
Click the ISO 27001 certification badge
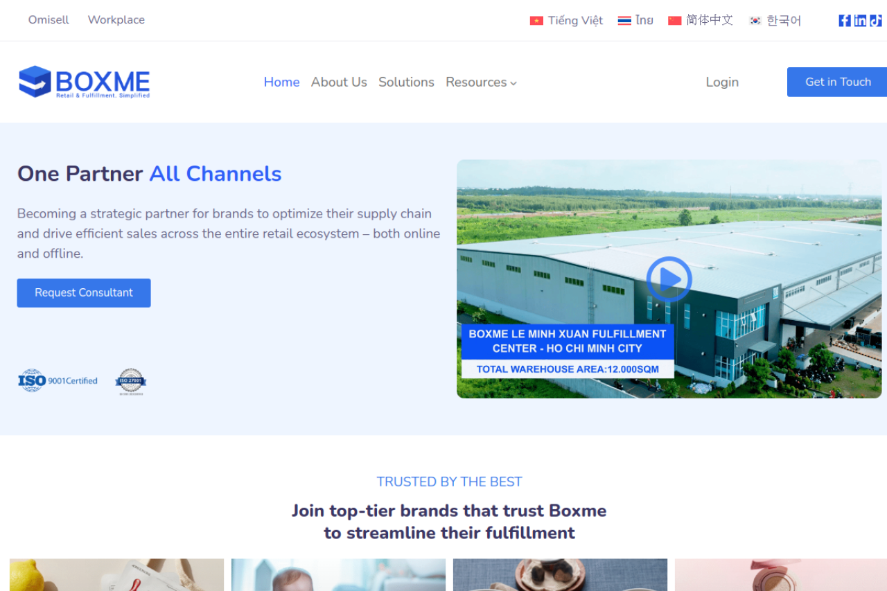[x=130, y=382]
